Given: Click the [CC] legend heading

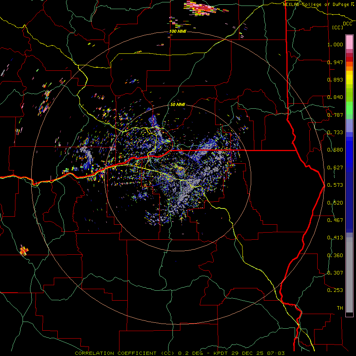Looking at the screenshot, I should point(338,27).
